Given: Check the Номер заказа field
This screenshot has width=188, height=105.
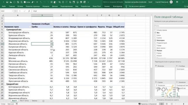Looking at the screenshot, I should (x=155, y=30).
